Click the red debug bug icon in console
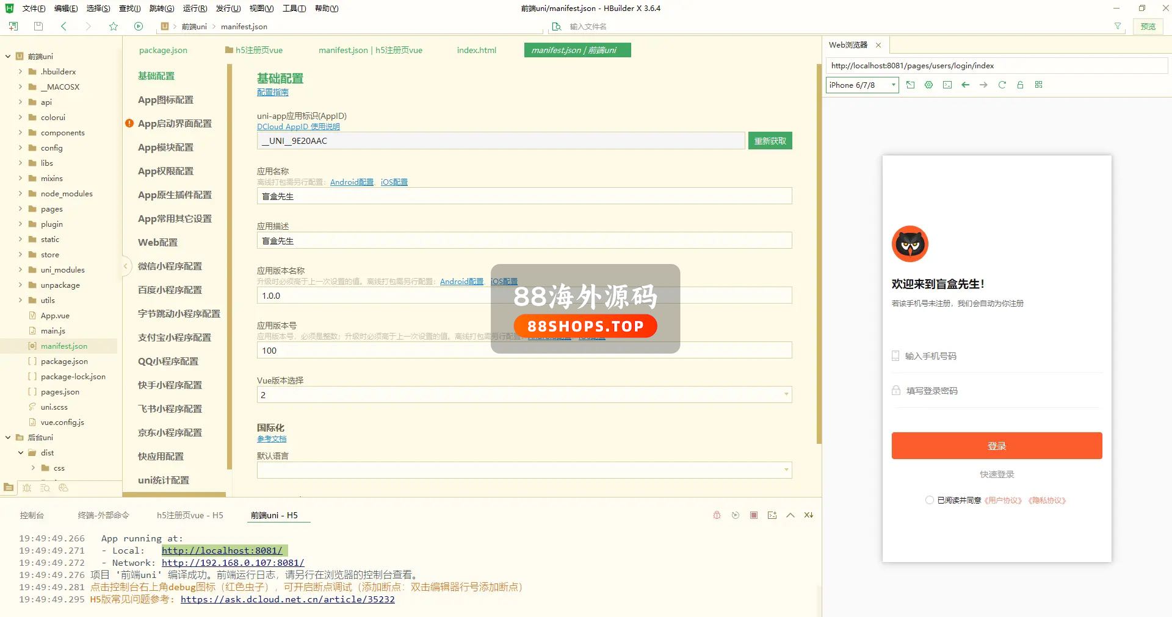The height and width of the screenshot is (617, 1172). pos(717,515)
